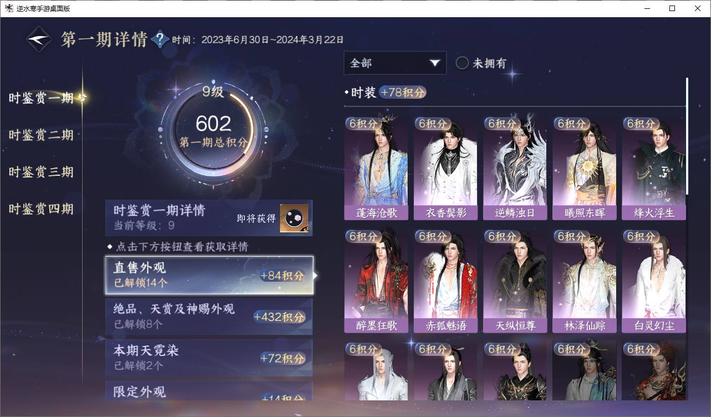
Task: Click the dropdown arrow beside 全部
Action: (x=434, y=63)
